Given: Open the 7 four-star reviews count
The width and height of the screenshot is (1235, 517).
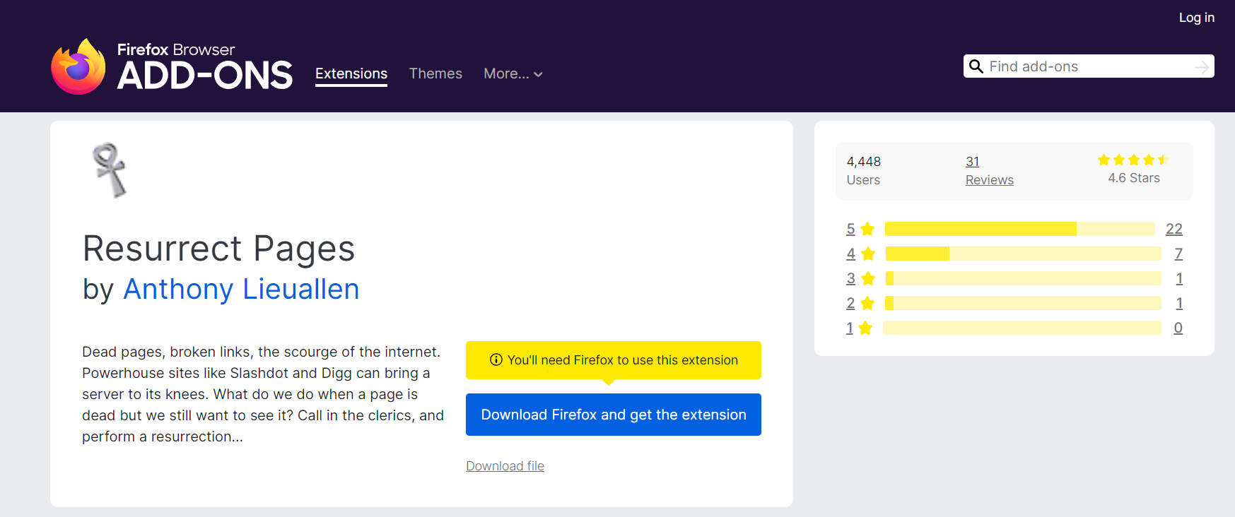Looking at the screenshot, I should 1178,254.
